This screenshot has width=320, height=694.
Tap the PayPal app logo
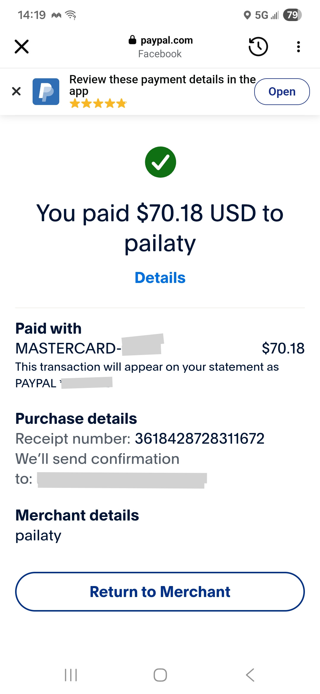46,91
